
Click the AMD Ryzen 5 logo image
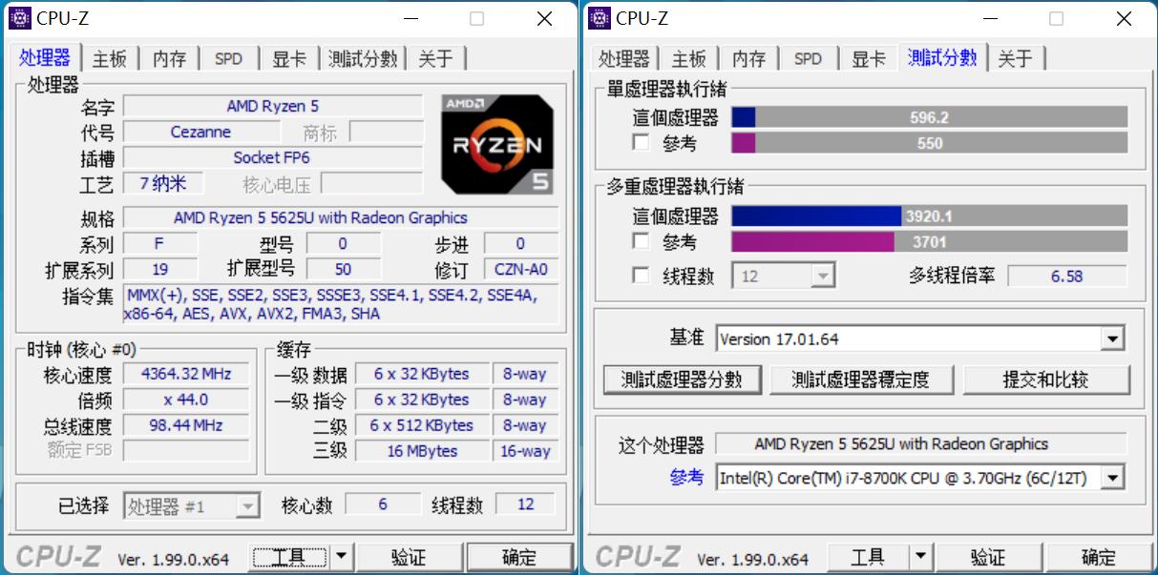coord(497,143)
